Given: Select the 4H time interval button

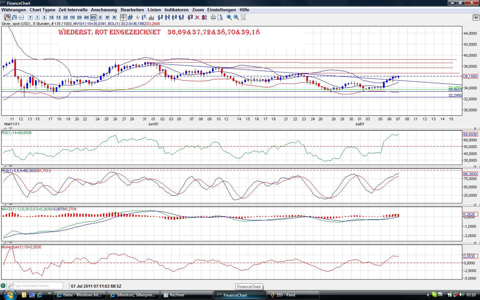Looking at the screenshot, I should 86,17.
